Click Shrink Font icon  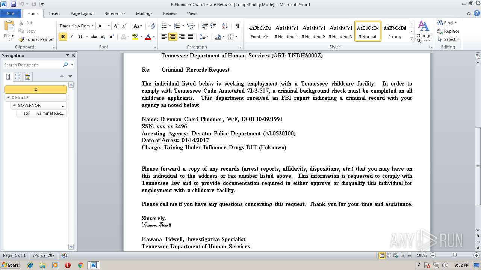[124, 26]
